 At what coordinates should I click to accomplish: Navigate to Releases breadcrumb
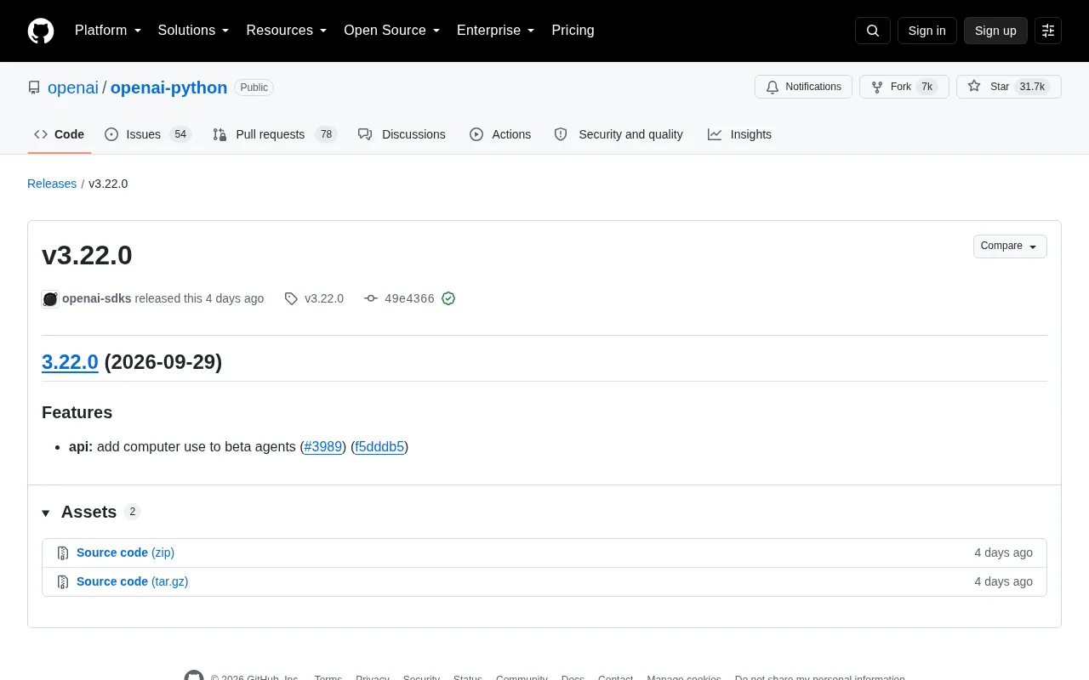tap(52, 184)
